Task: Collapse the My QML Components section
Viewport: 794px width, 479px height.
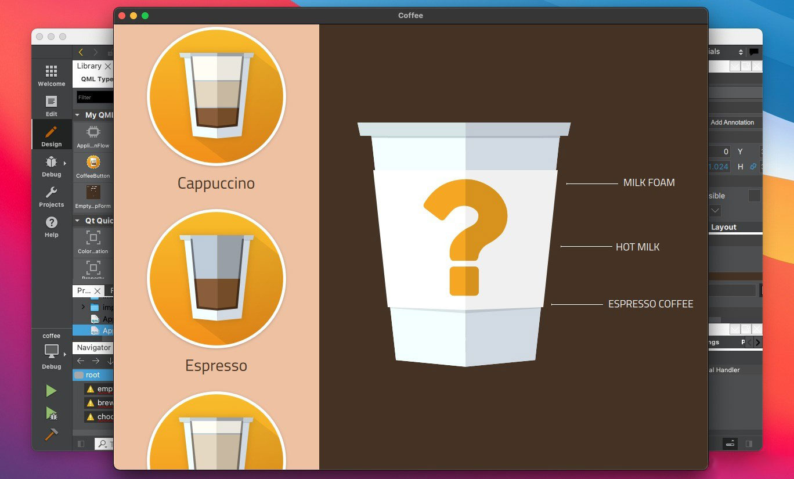Action: click(78, 115)
